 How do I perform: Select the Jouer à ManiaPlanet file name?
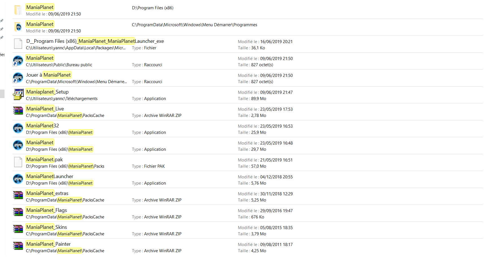tap(49, 75)
